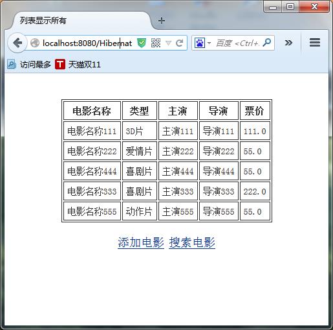Open the QR code icon in address bar

[156, 43]
